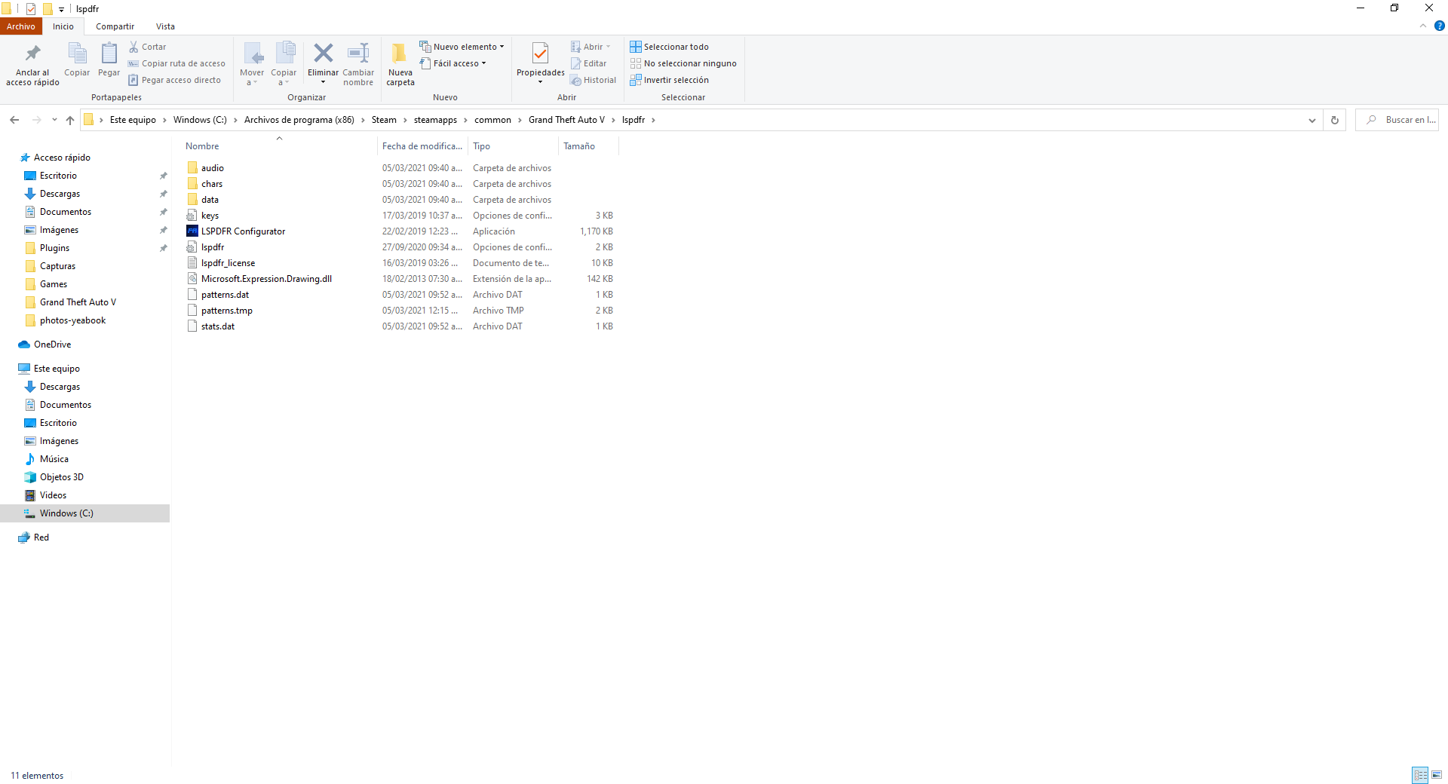Screen dimensions: 1448x784
Task: Open Grand Theft Auto V sidebar folder
Action: click(78, 302)
